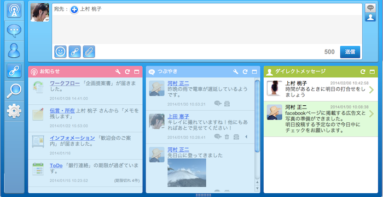383x197 pixels.
Task: Add a recipient with the plus icon
Action: [74, 10]
